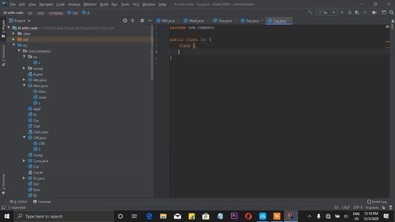Toggle the TODO tool window
395x222 pixels.
point(18,202)
